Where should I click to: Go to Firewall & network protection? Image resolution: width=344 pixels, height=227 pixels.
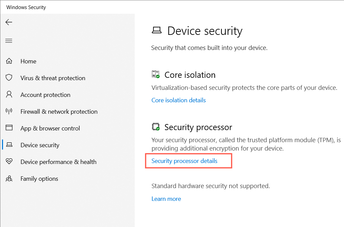click(59, 112)
